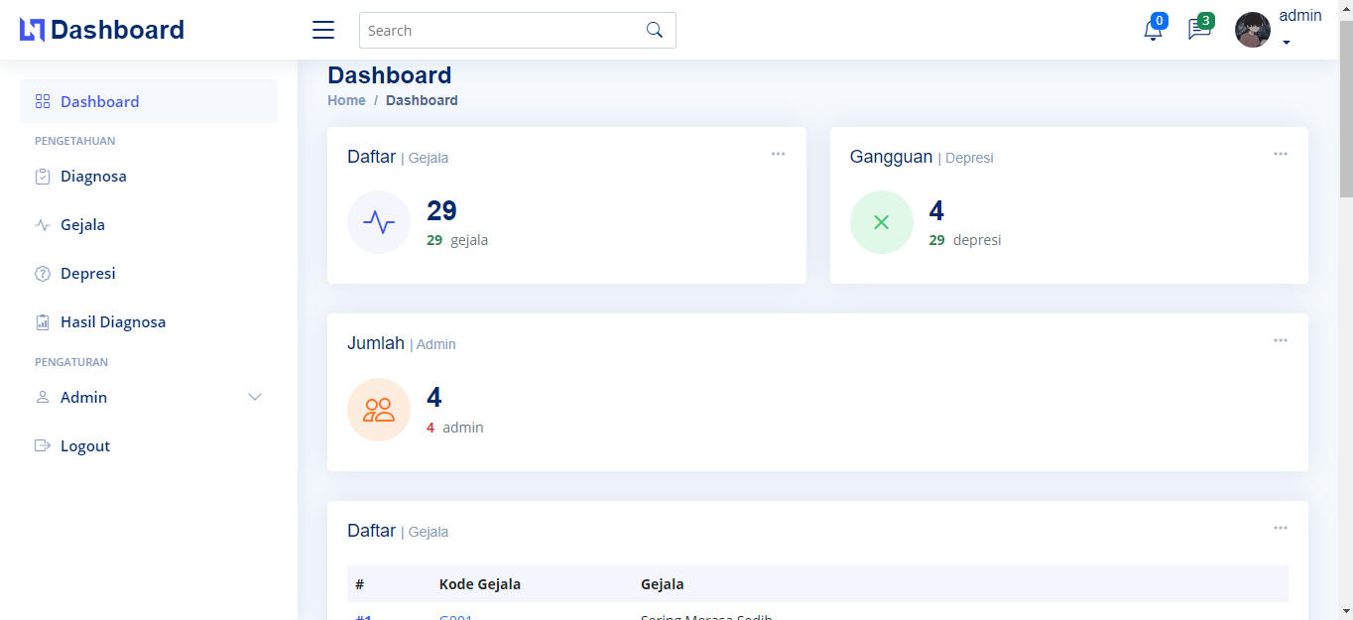Click the orange admin group icon on Jumlah card
This screenshot has height=620, width=1353.
(x=378, y=409)
